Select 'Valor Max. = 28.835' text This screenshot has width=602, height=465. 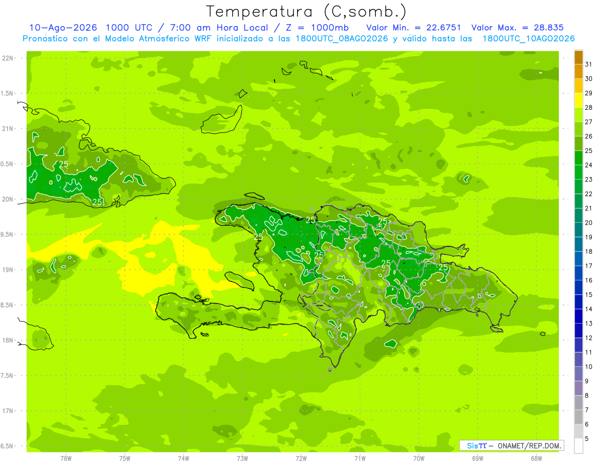517,28
